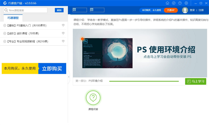Viewport: 209px width, 125px height.
Task: Click the 点击马上学习会自动帮你安装 PS subtitle
Action: (168, 57)
